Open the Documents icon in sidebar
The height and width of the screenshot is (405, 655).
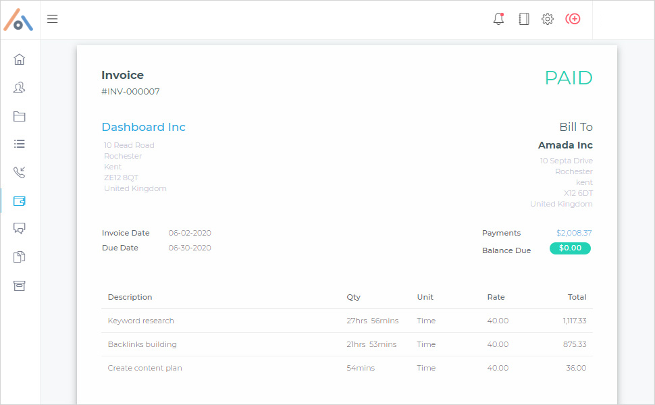[20, 256]
